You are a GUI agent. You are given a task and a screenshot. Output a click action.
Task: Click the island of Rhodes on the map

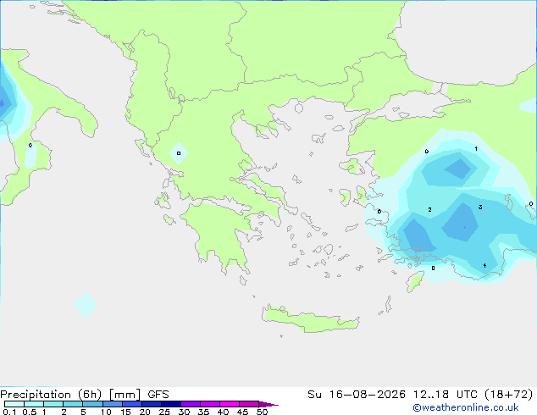[x=415, y=281]
